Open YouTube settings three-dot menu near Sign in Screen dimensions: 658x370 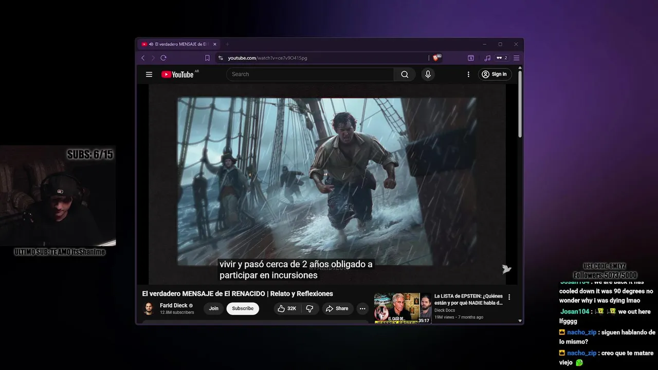(468, 75)
